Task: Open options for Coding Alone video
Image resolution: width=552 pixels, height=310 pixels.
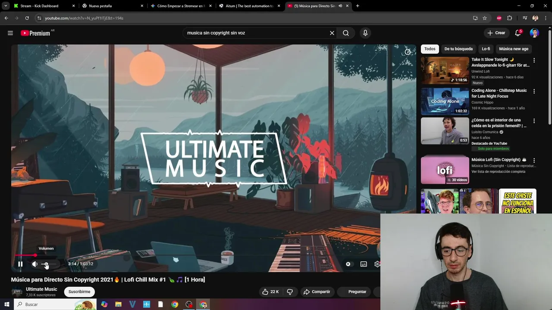Action: pos(534,91)
